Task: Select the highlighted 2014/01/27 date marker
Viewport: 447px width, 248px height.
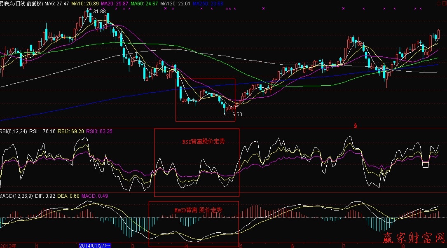Action: (x=95, y=246)
